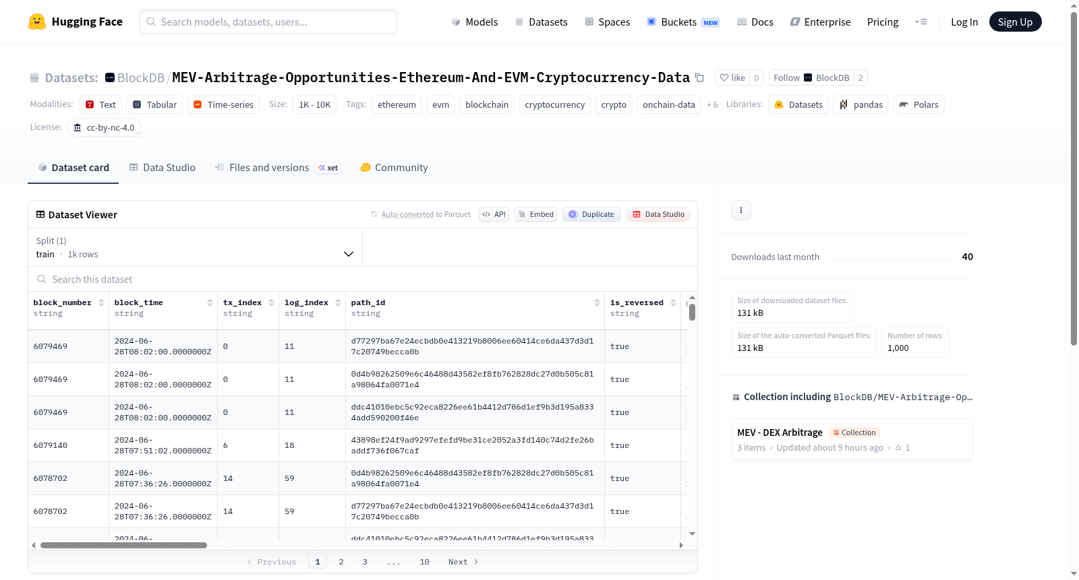Show the +6 additional tags
Image resolution: width=1079 pixels, height=580 pixels.
tap(712, 105)
